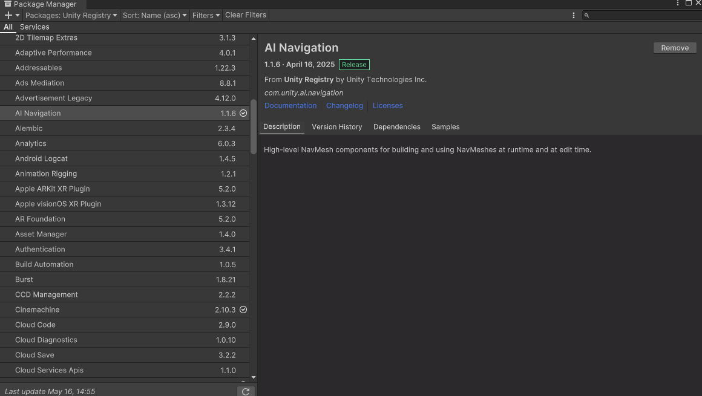
Task: Open the Samples tab
Action: 445,126
